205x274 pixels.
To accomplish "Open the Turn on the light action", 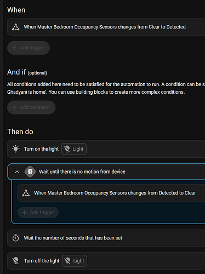I will click(106, 149).
